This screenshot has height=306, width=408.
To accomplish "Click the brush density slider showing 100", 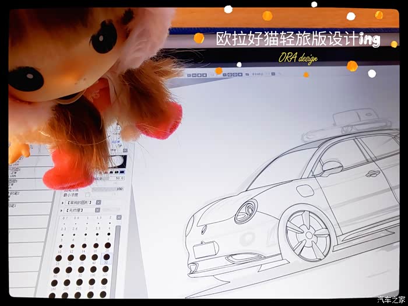I will tap(107, 189).
